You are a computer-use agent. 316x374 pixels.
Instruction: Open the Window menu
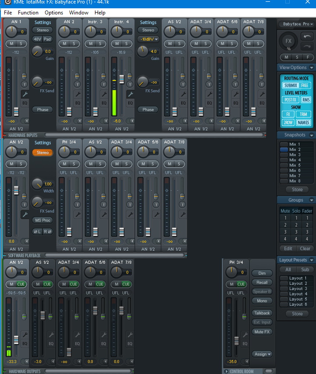pos(79,13)
